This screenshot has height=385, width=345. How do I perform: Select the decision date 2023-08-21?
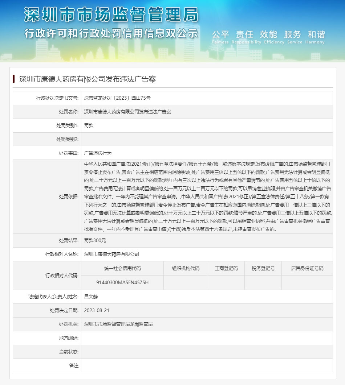(x=97, y=310)
